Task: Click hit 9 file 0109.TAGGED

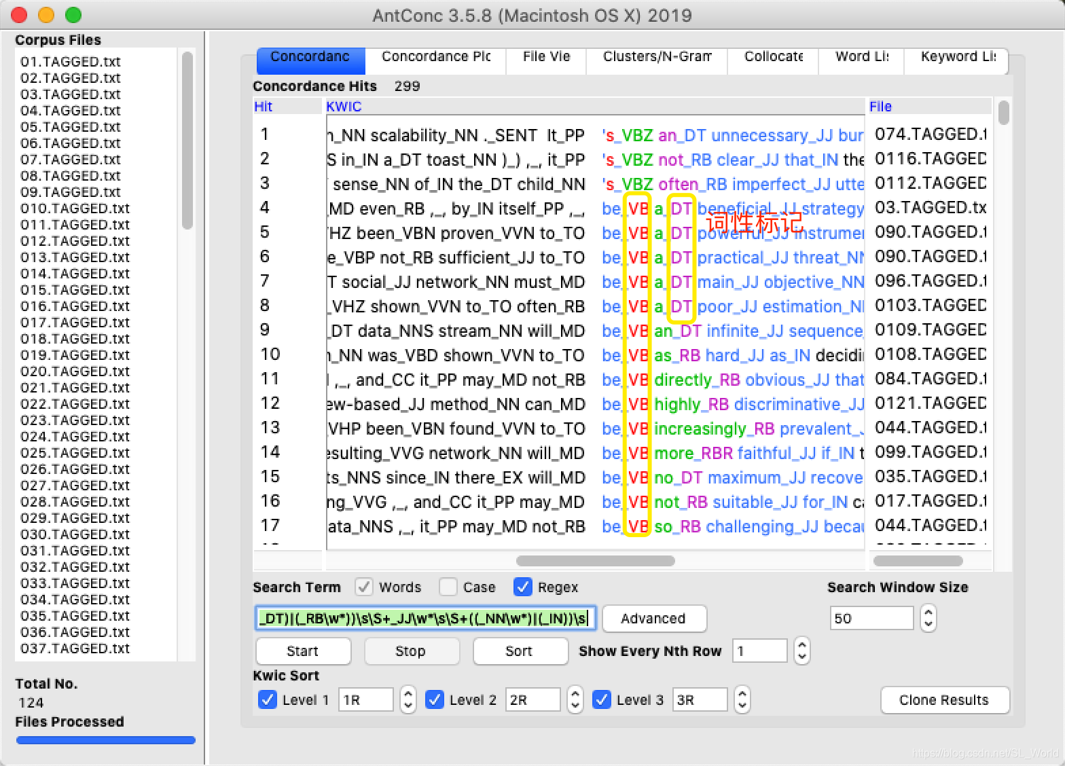Action: [x=930, y=330]
